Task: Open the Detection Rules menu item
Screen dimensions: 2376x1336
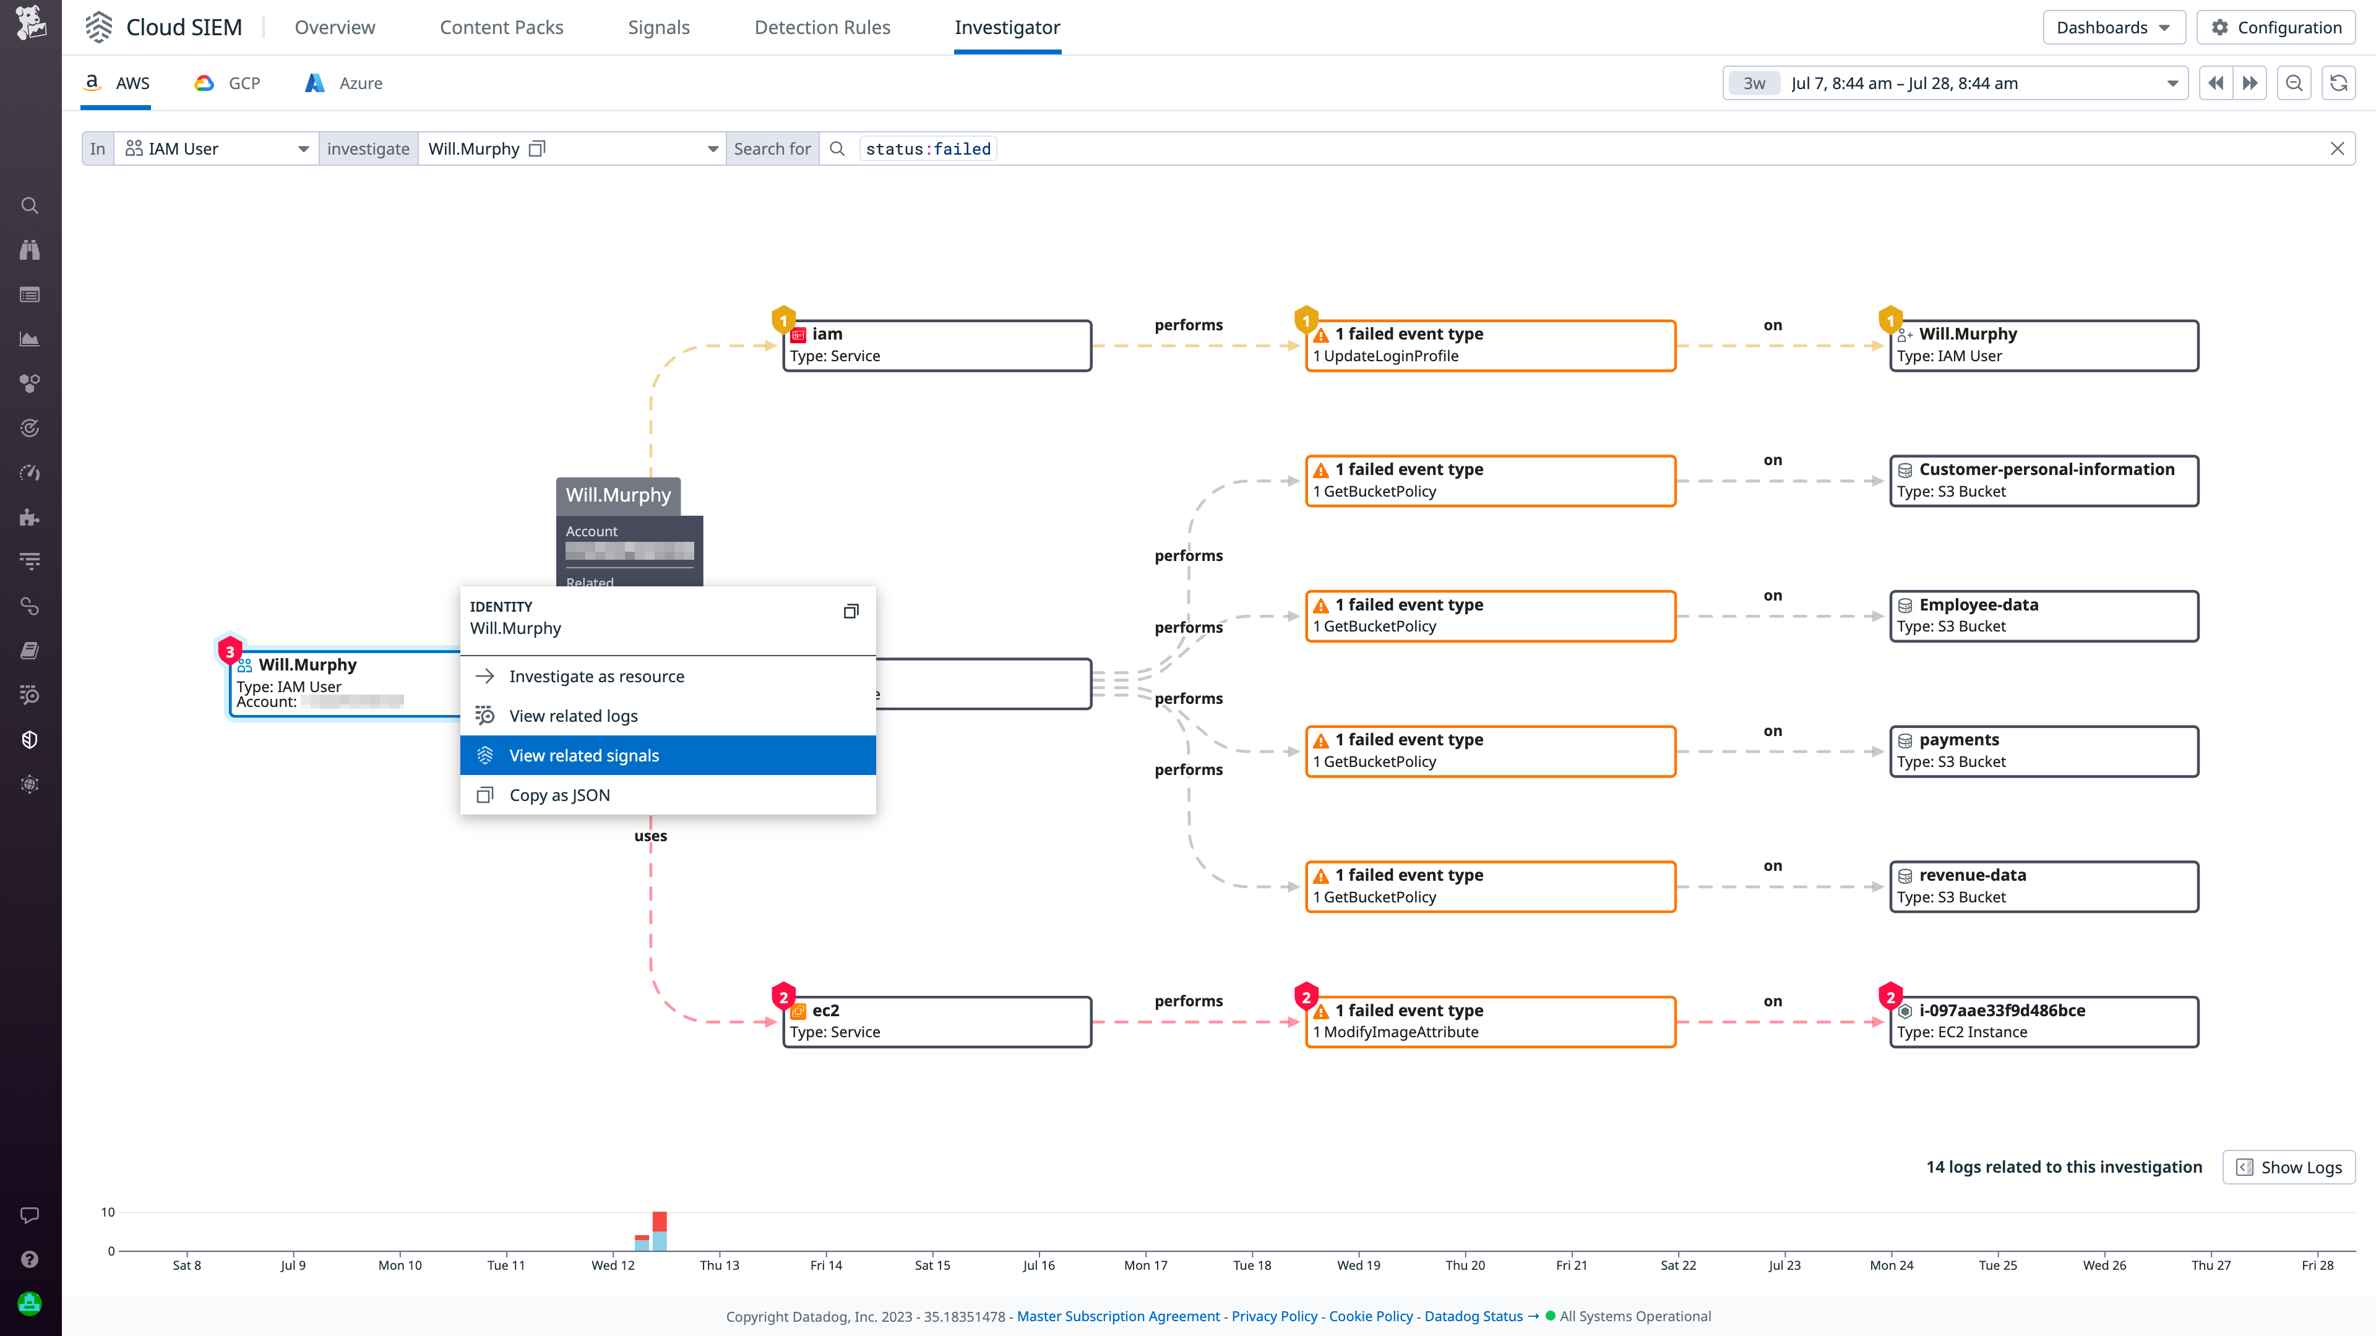Action: [x=822, y=27]
